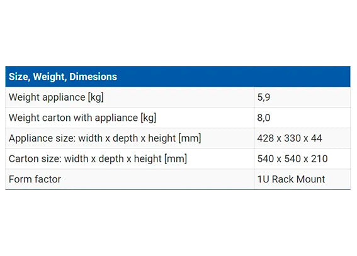357x256 pixels.
Task: Click the number 428 in appliance dimensions
Action: (x=266, y=138)
